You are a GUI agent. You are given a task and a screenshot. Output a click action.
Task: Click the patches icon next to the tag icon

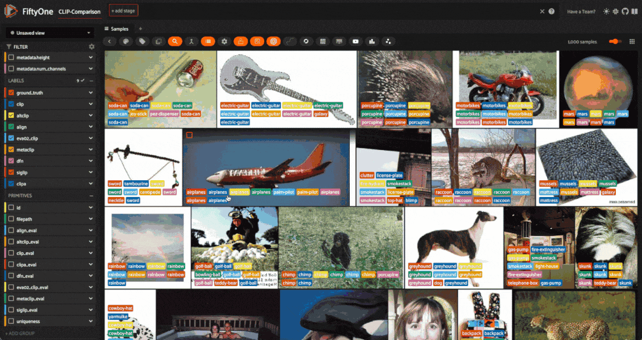pyautogui.click(x=158, y=41)
